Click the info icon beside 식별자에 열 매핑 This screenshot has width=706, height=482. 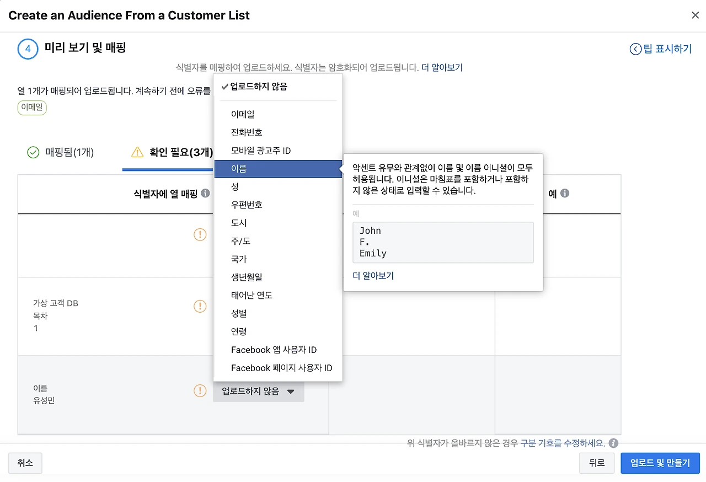206,194
